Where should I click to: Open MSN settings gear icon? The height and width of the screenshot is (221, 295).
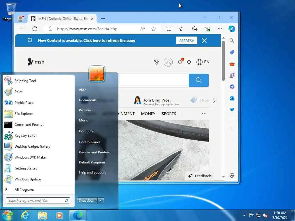[x=189, y=62]
